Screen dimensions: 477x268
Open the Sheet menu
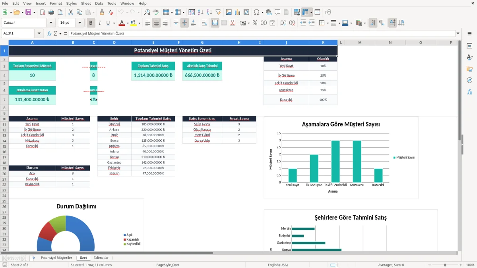tap(86, 3)
